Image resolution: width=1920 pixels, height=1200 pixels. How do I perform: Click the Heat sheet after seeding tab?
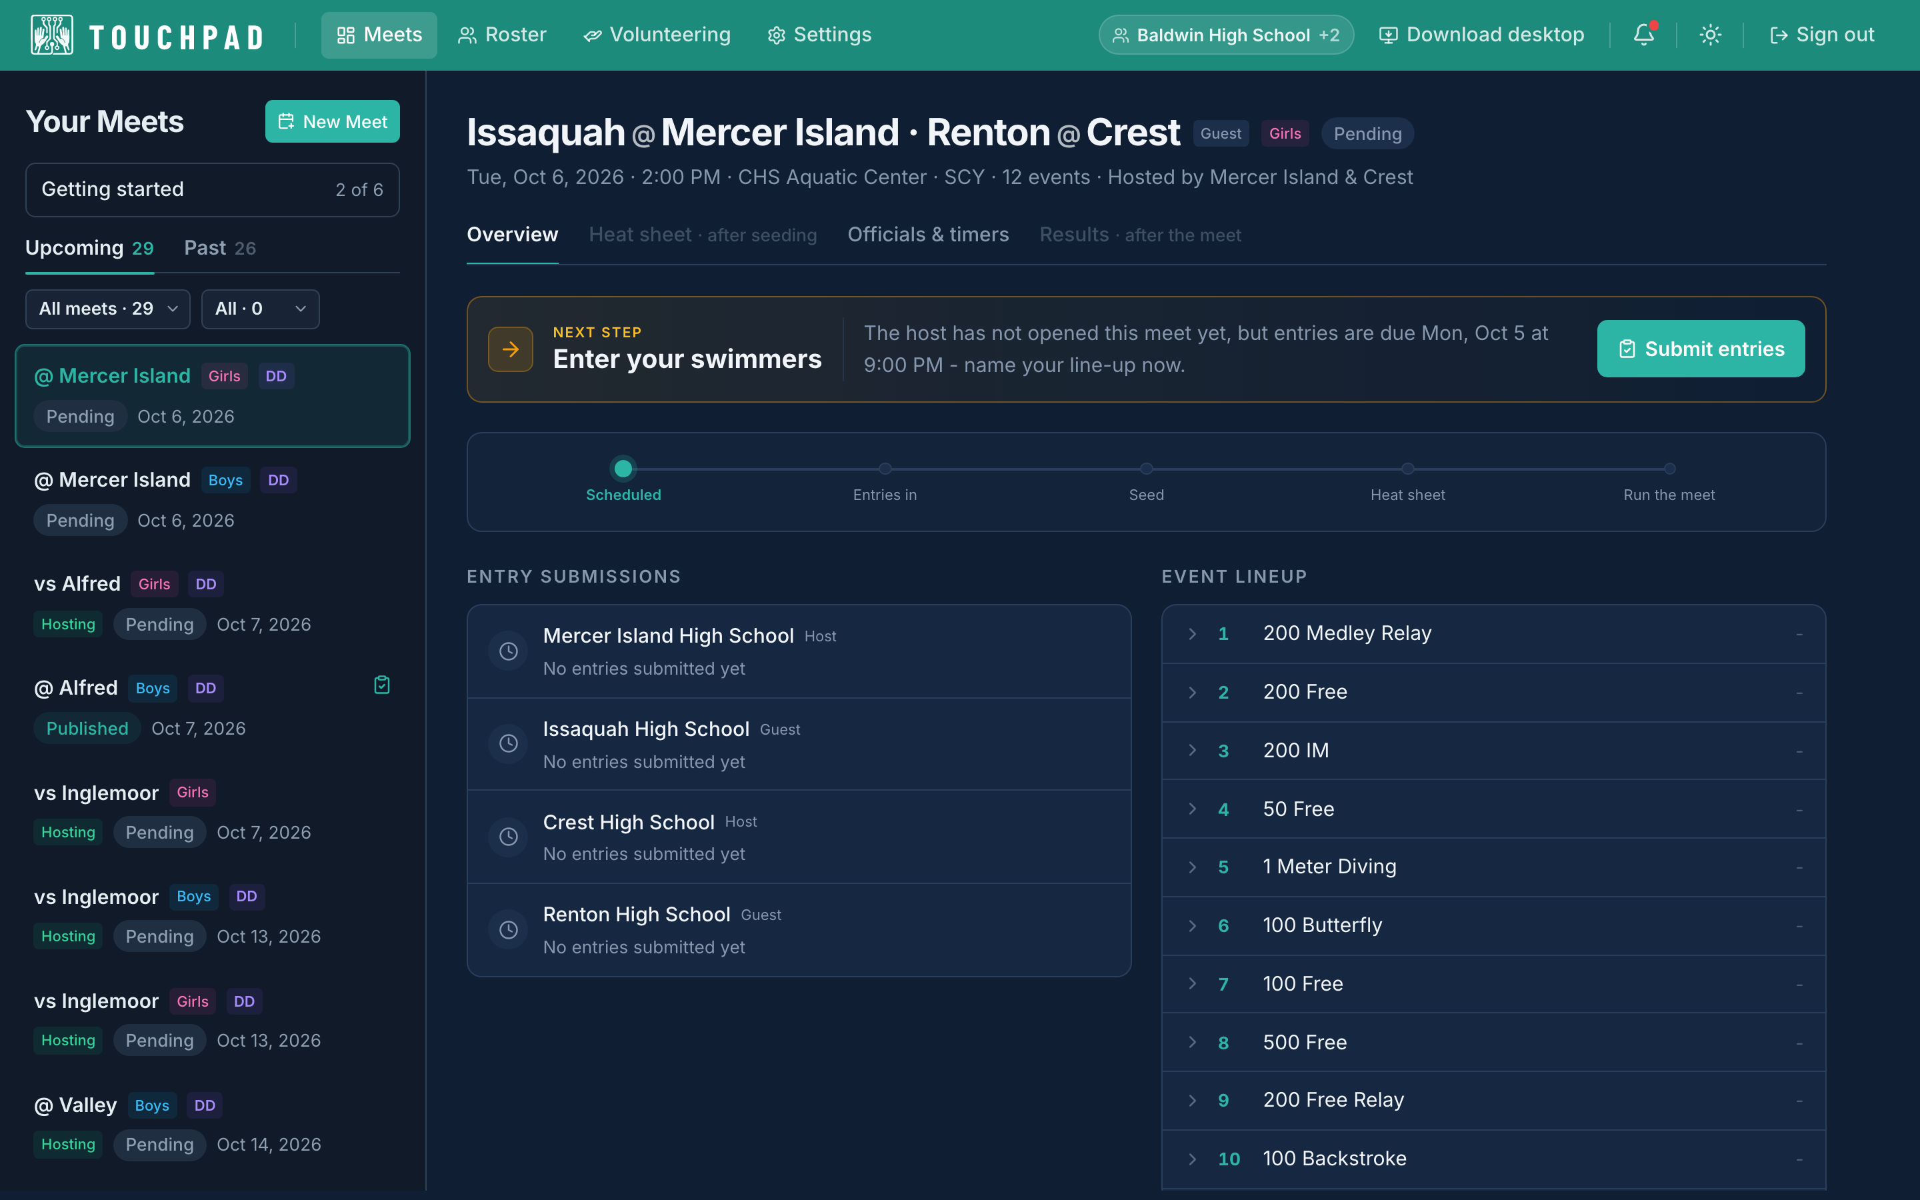click(x=702, y=235)
